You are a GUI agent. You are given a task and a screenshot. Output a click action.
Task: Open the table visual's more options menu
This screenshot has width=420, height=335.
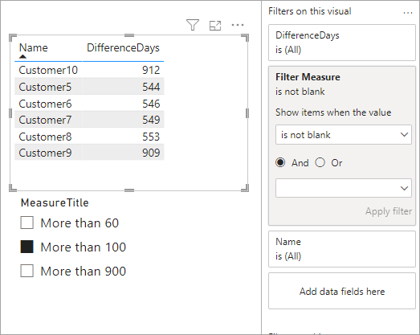point(238,25)
